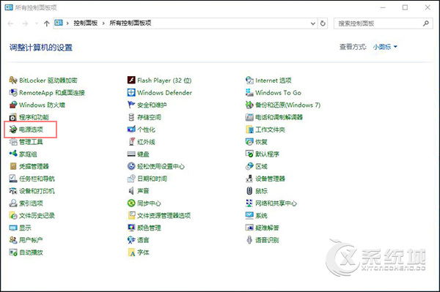Click the RemoteApp 和桌面连接 icon
The height and width of the screenshot is (292, 440).
pos(13,93)
